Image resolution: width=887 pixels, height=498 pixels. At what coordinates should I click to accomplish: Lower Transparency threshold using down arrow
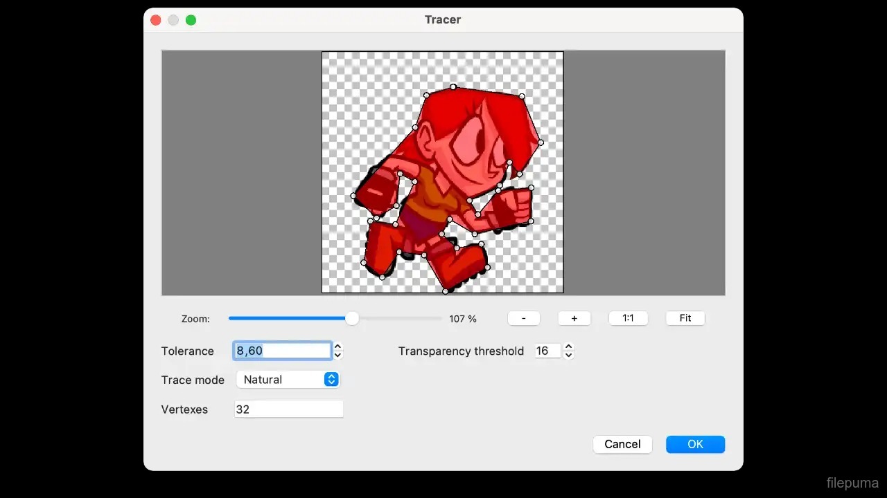[569, 355]
